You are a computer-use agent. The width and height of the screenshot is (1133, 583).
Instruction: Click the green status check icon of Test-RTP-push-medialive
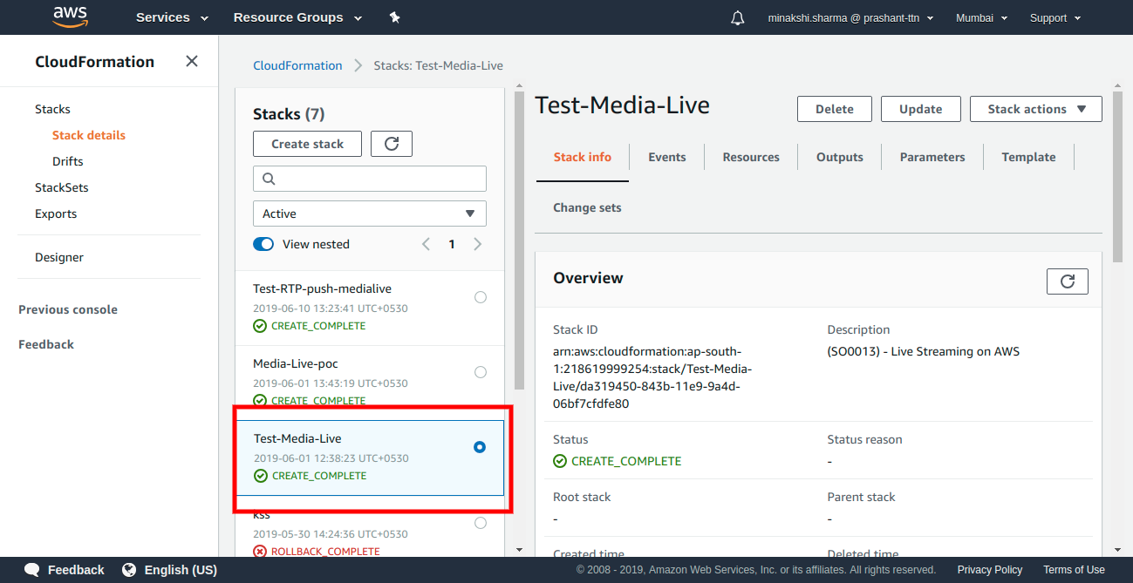pyautogui.click(x=260, y=326)
